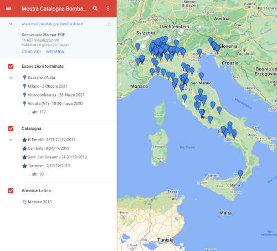Click the map title Mostra Catalogna Bomba...
The width and height of the screenshot is (277, 251).
[54, 8]
